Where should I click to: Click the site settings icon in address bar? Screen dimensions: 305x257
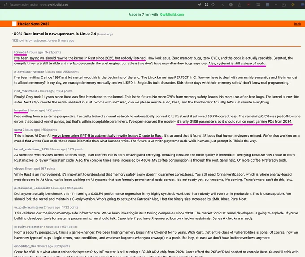pyautogui.click(x=5, y=4)
